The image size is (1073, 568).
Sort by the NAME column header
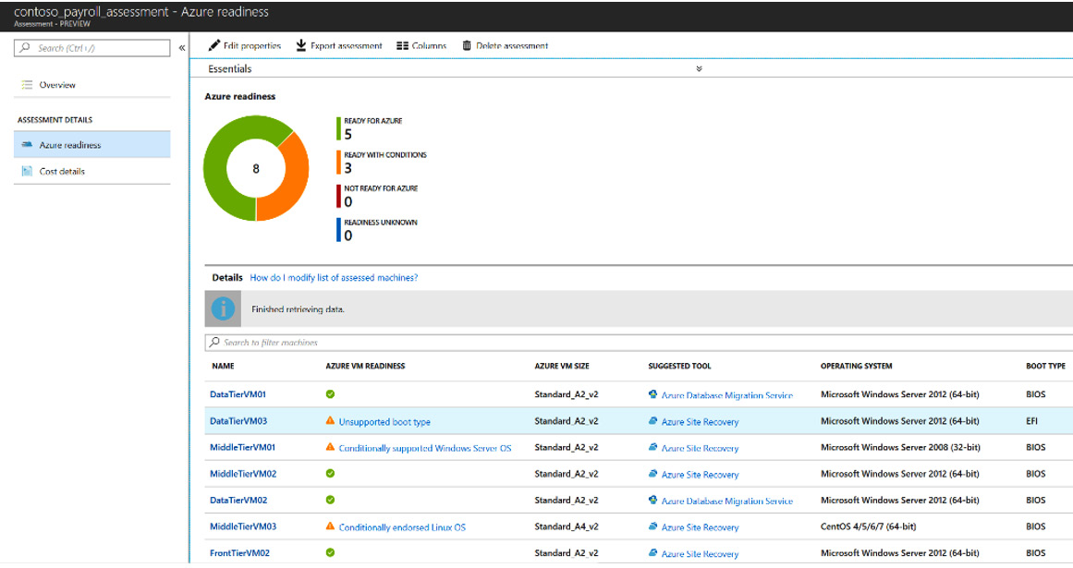(x=223, y=366)
